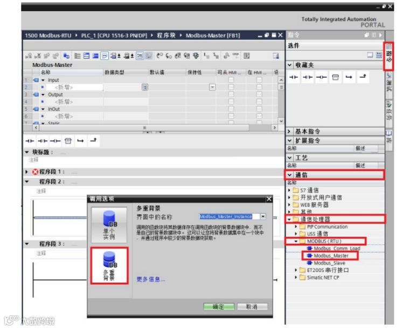Collapse the InOut section in interface table
416x329 pixels.
pos(43,109)
